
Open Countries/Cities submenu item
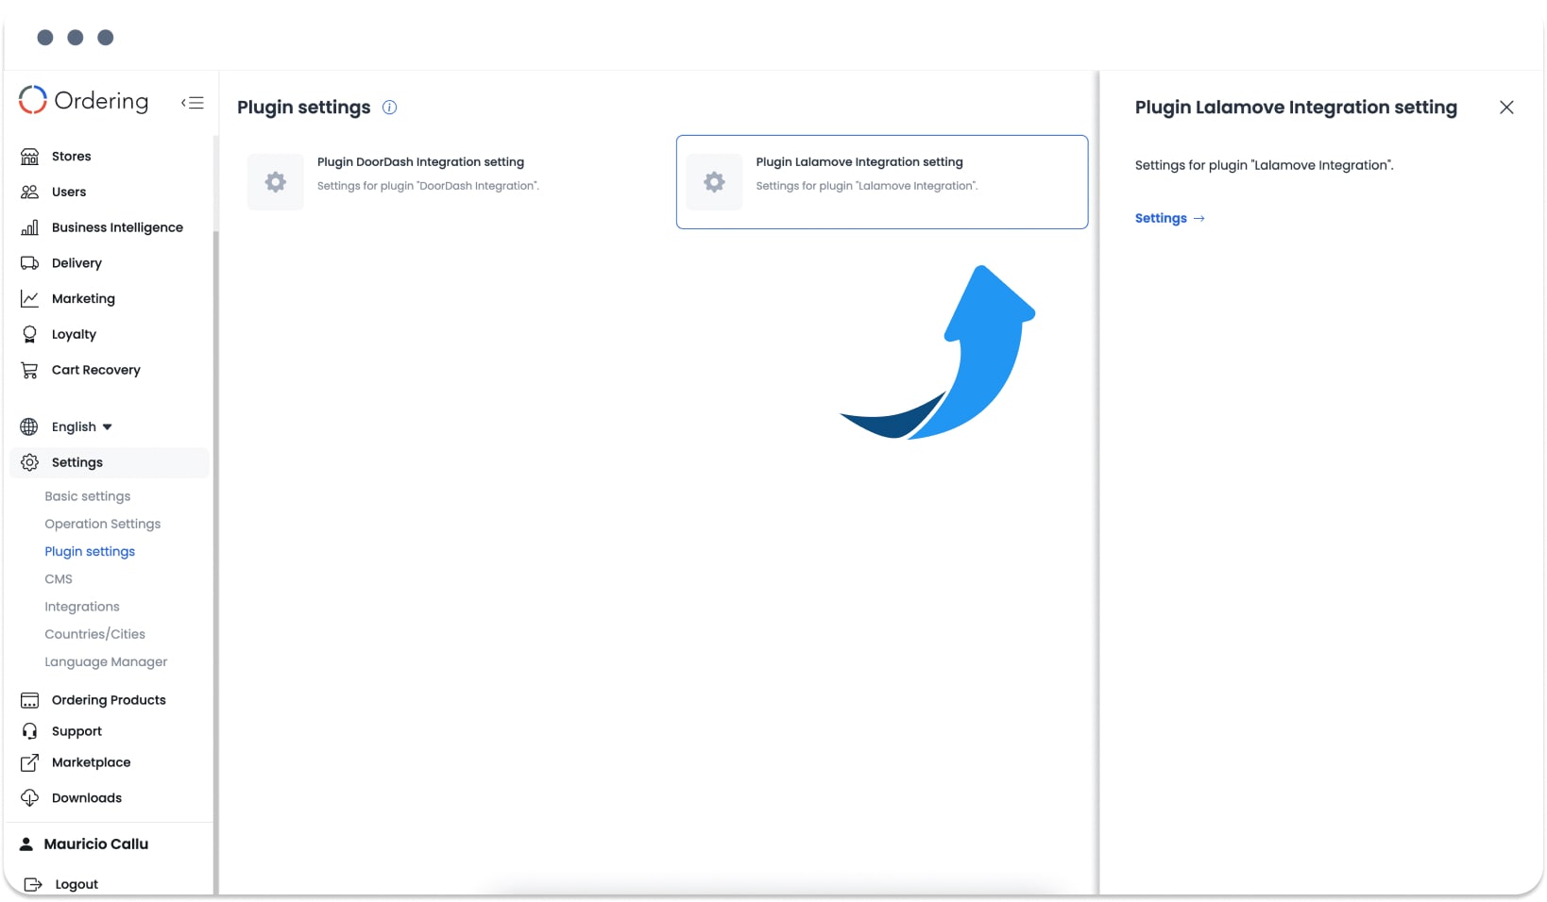[x=95, y=634]
